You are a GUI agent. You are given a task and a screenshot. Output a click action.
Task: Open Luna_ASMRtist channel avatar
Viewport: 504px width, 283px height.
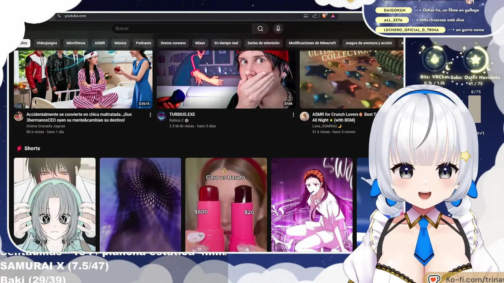click(304, 116)
